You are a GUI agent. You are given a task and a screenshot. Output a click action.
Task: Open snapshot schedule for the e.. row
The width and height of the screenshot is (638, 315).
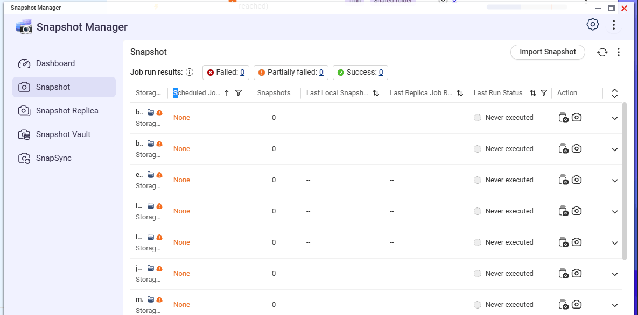tap(563, 180)
